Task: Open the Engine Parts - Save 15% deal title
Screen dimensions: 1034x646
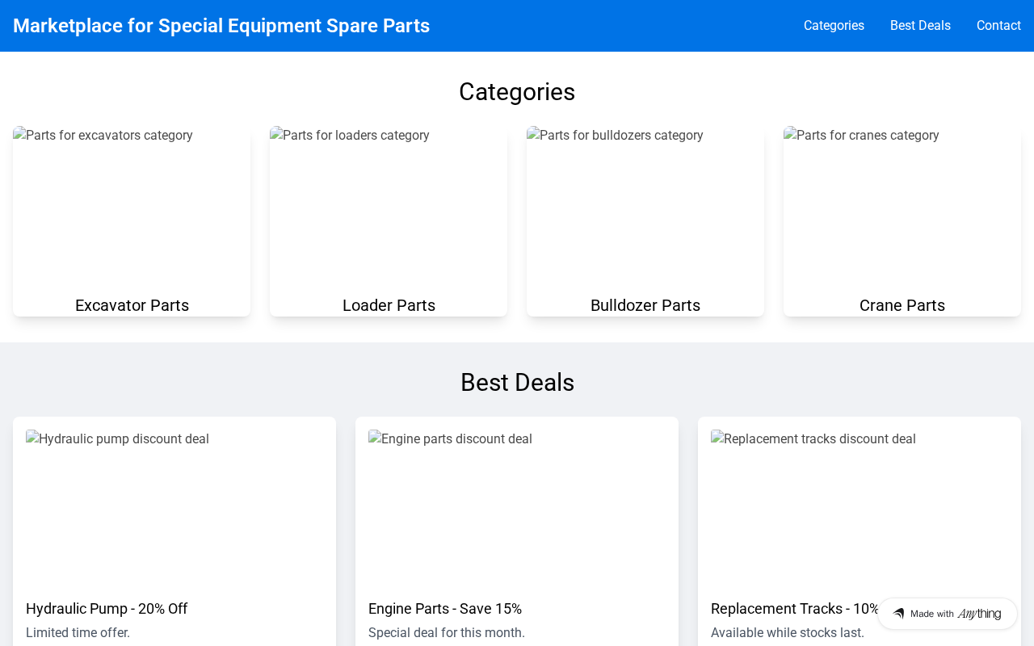Action: click(445, 609)
